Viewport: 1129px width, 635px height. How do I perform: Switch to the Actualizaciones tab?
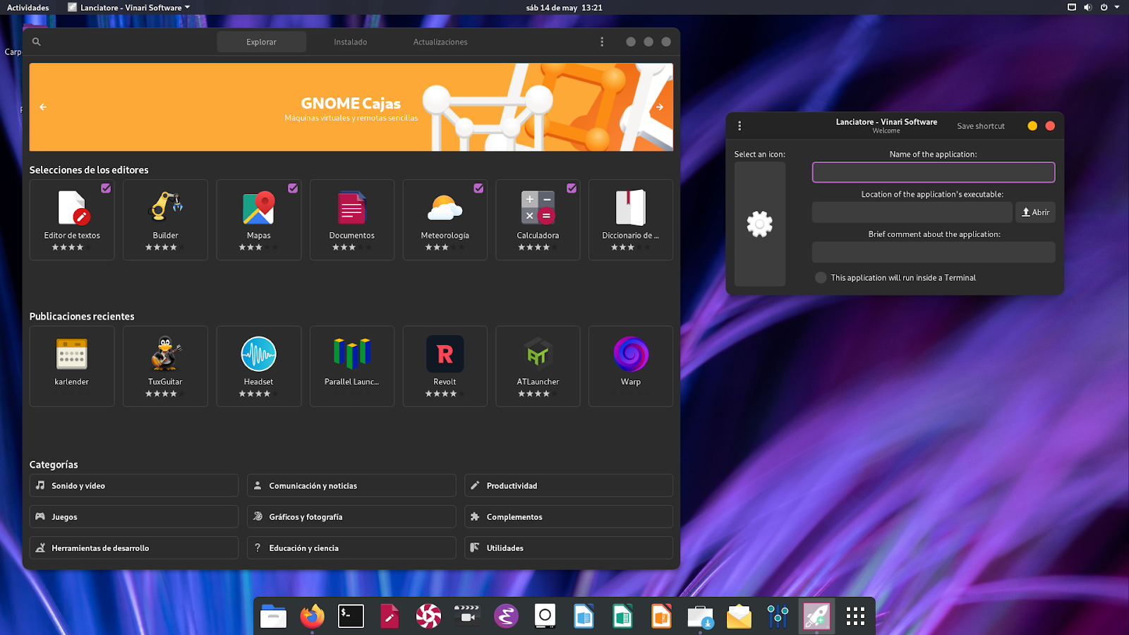(x=440, y=42)
